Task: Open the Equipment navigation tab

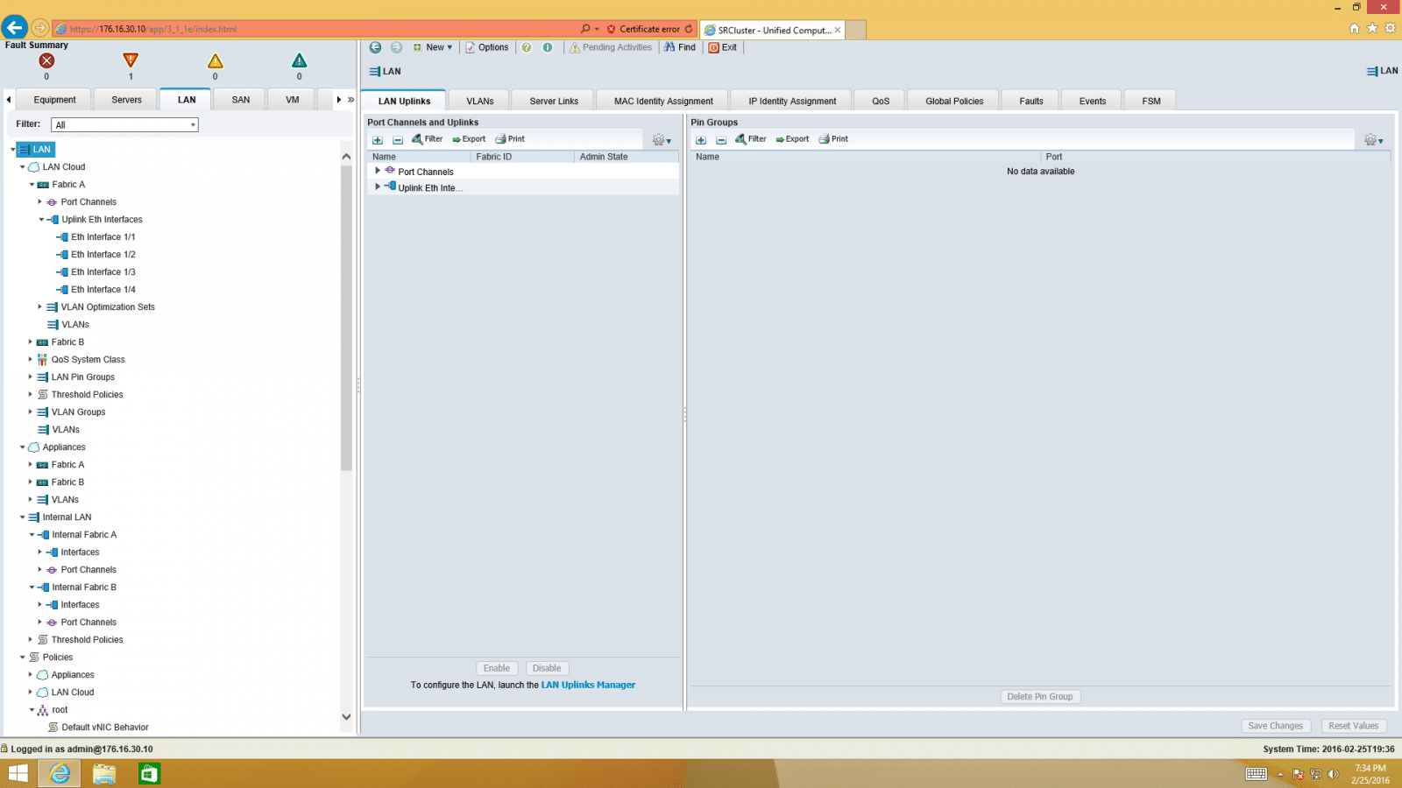Action: pyautogui.click(x=54, y=100)
